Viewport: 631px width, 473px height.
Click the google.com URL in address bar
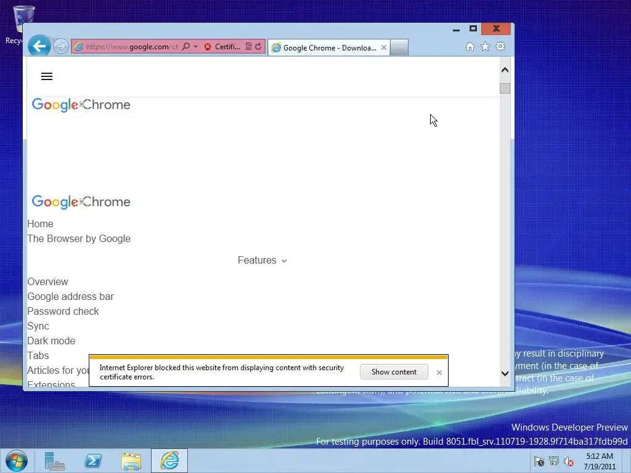pos(132,47)
